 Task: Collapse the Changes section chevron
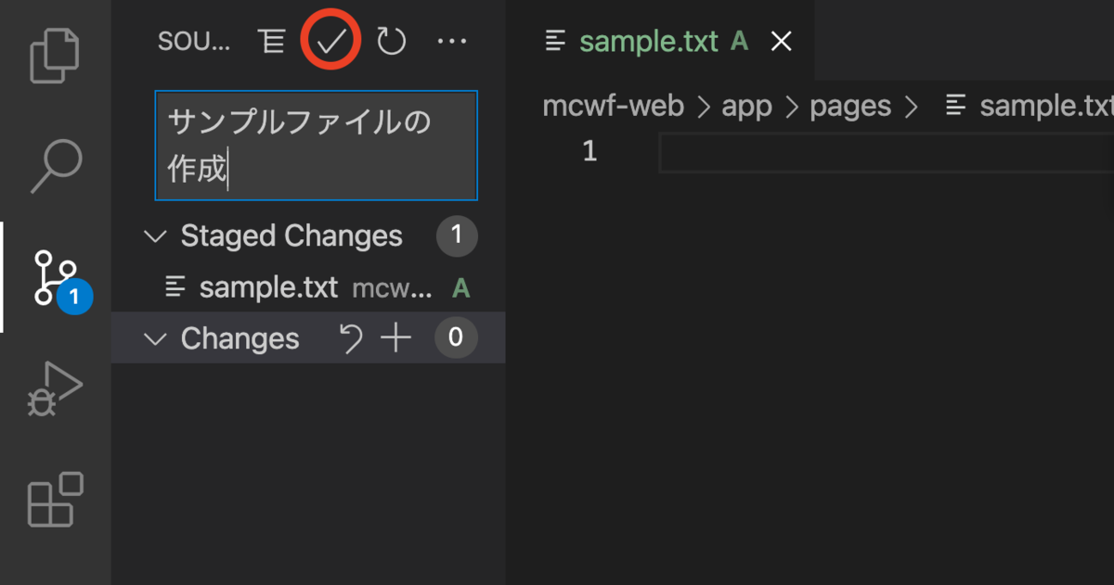click(154, 338)
